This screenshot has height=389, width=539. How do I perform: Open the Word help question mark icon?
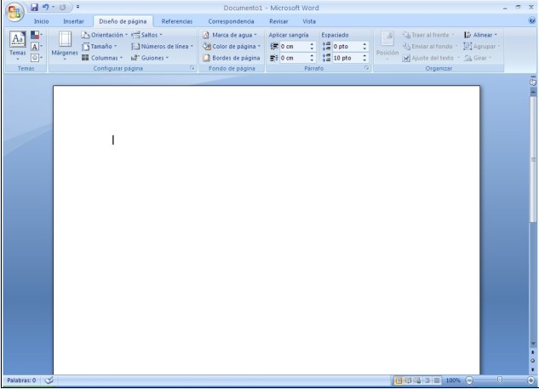click(x=532, y=20)
